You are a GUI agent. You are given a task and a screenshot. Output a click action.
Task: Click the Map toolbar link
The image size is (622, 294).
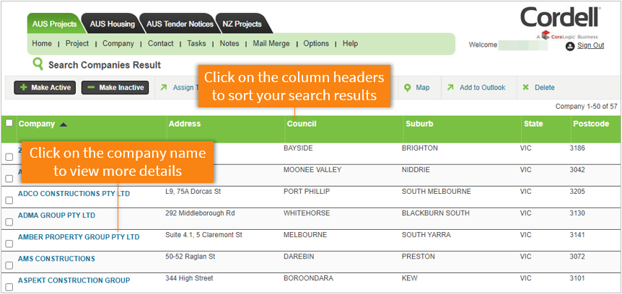pyautogui.click(x=422, y=88)
